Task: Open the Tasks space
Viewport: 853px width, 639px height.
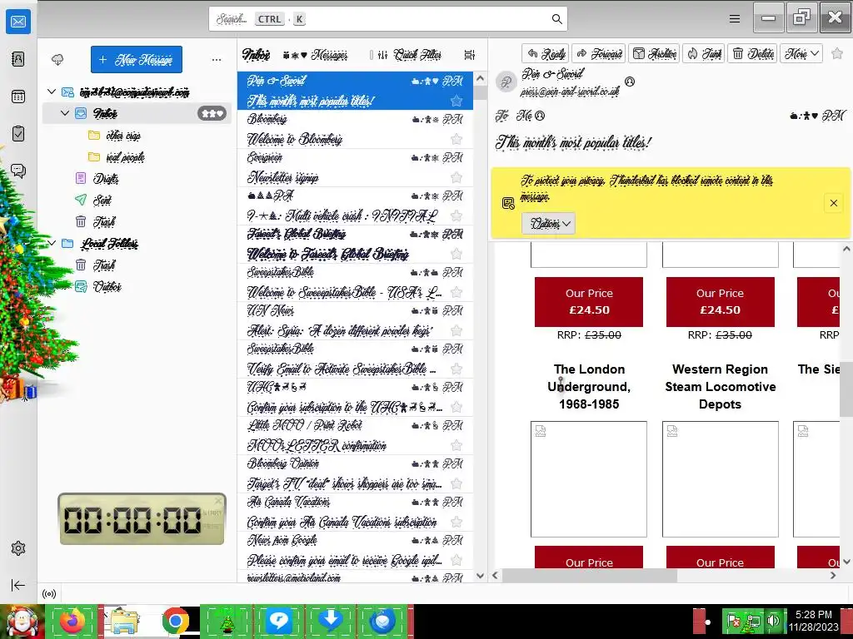Action: pyautogui.click(x=18, y=134)
